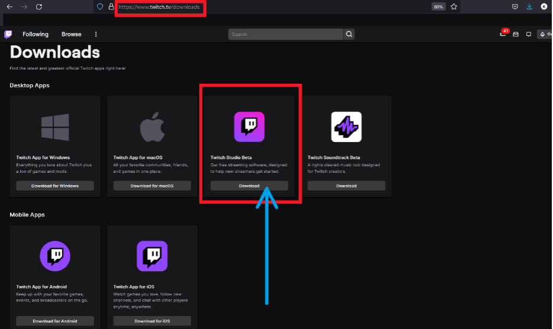Click the padlock site security icon
Screen dimensions: 553x329
click(110, 6)
